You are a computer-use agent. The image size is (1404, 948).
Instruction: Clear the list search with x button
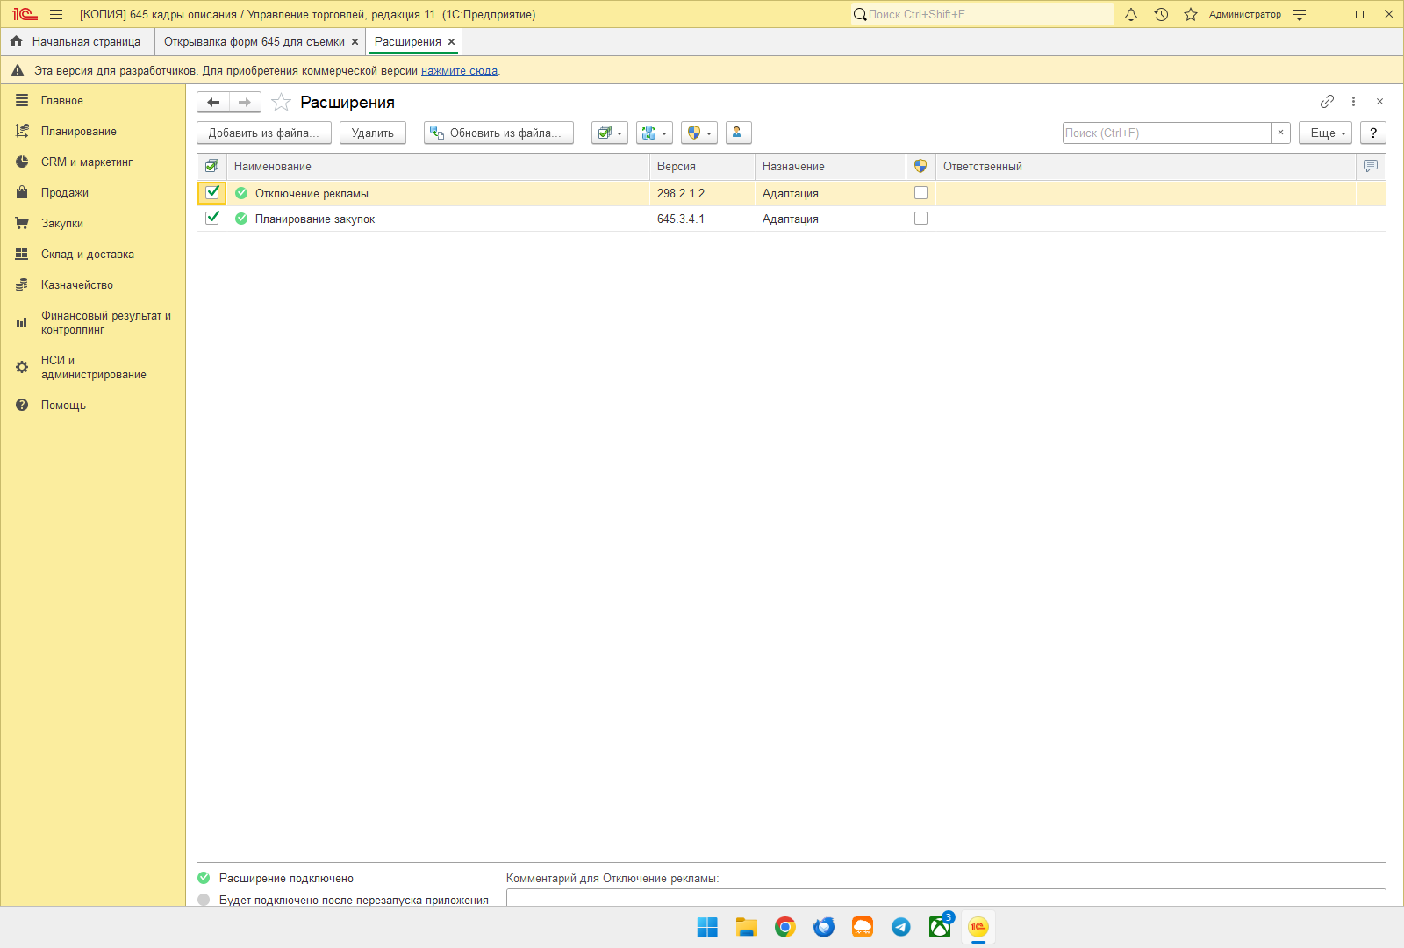[x=1281, y=133]
